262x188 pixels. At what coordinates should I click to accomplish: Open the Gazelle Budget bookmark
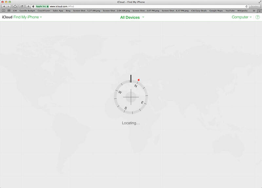pyautogui.click(x=27, y=11)
